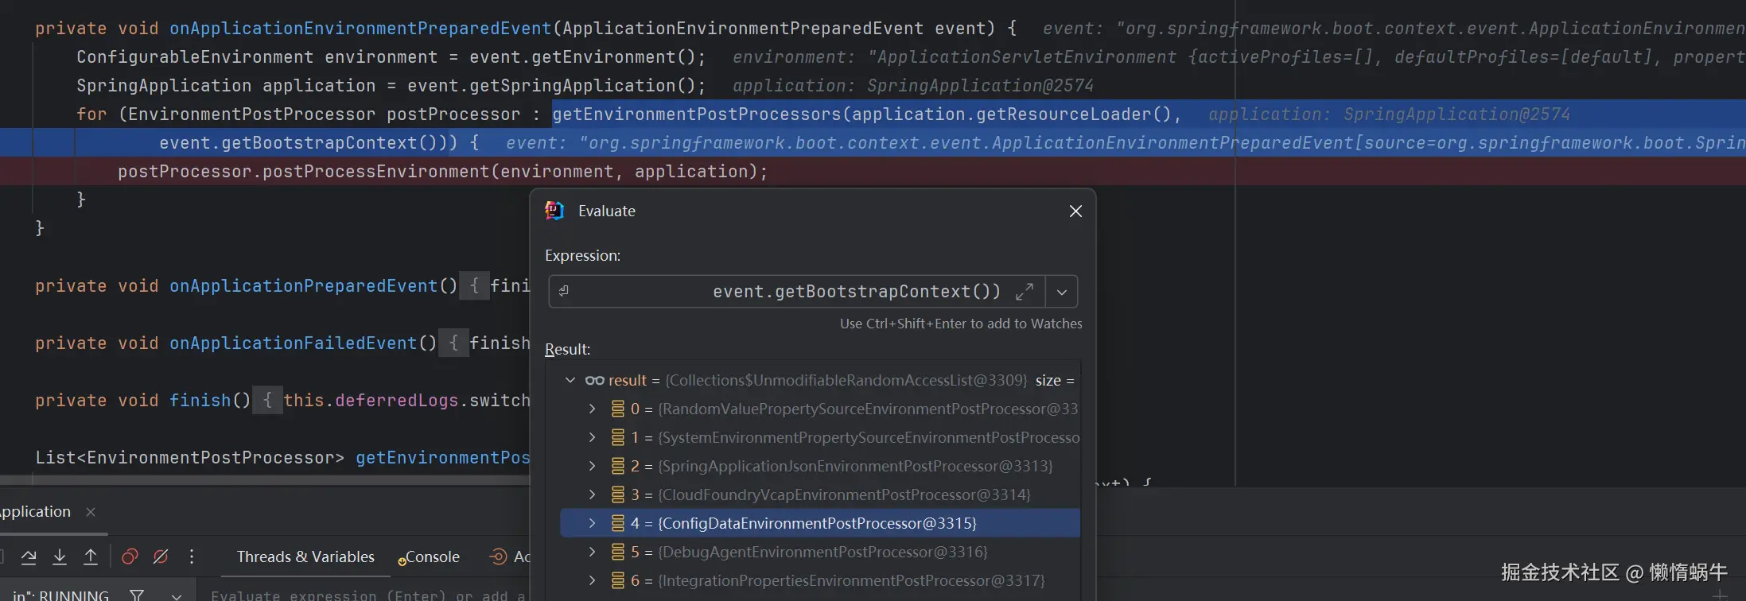Viewport: 1746px width, 601px height.
Task: Open the thread selector dropdown chevron
Action: (177, 595)
